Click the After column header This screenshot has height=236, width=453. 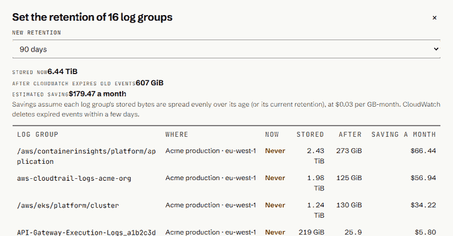pyautogui.click(x=350, y=134)
